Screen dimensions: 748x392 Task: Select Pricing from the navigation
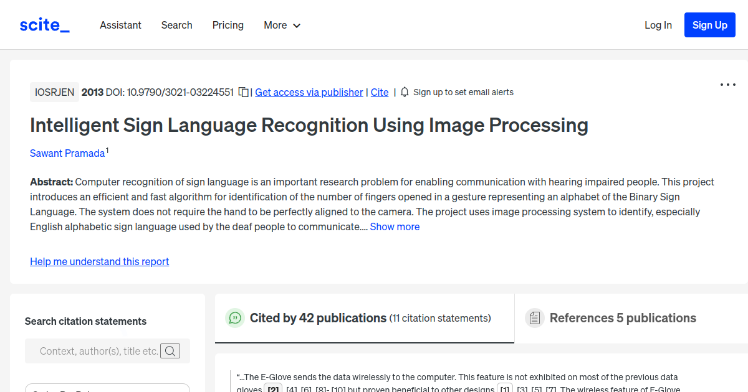point(228,25)
